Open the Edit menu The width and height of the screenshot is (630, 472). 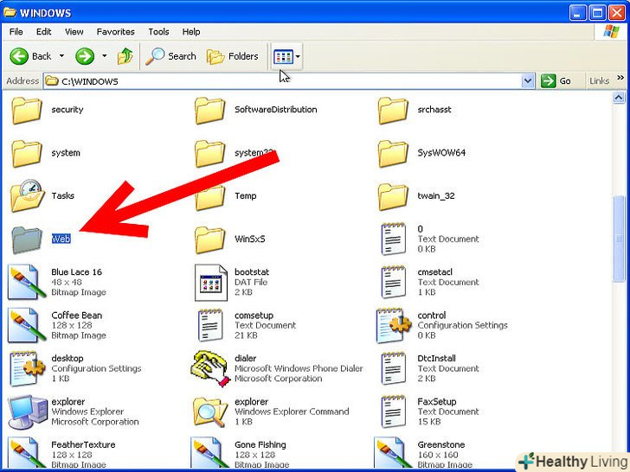click(44, 32)
